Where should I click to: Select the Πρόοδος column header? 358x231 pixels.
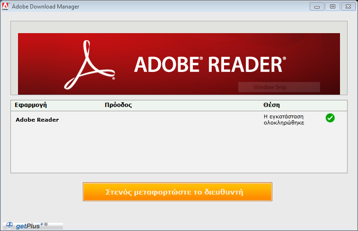pos(118,105)
